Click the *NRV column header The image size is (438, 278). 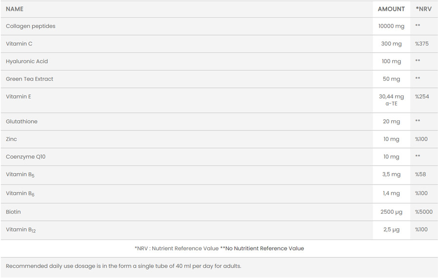(423, 9)
